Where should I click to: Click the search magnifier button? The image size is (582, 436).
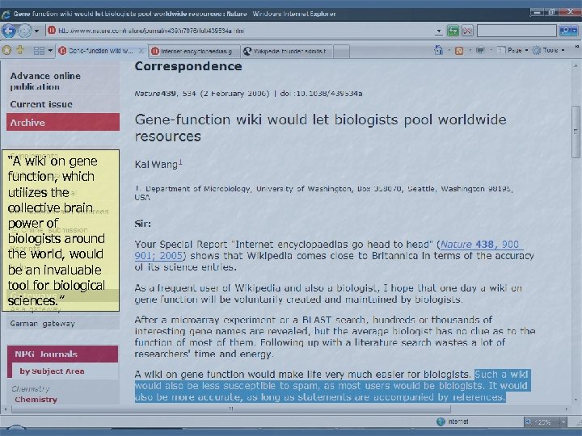pos(567,31)
